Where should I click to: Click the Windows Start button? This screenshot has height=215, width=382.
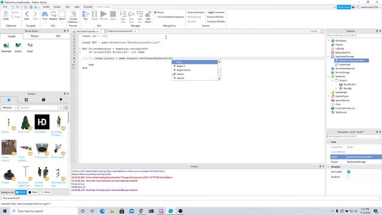point(5,211)
